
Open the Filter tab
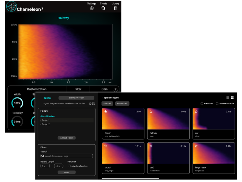[x=78, y=89]
